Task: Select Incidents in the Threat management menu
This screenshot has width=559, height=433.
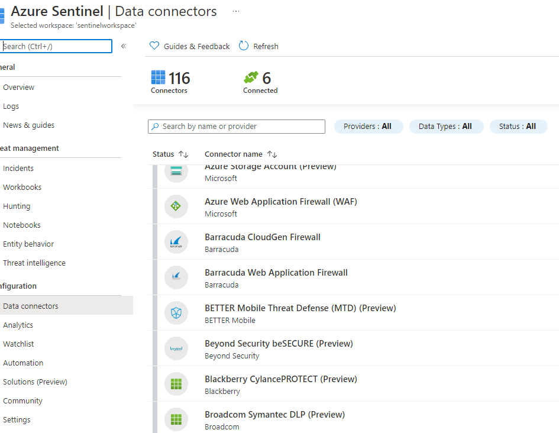Action: click(x=18, y=168)
